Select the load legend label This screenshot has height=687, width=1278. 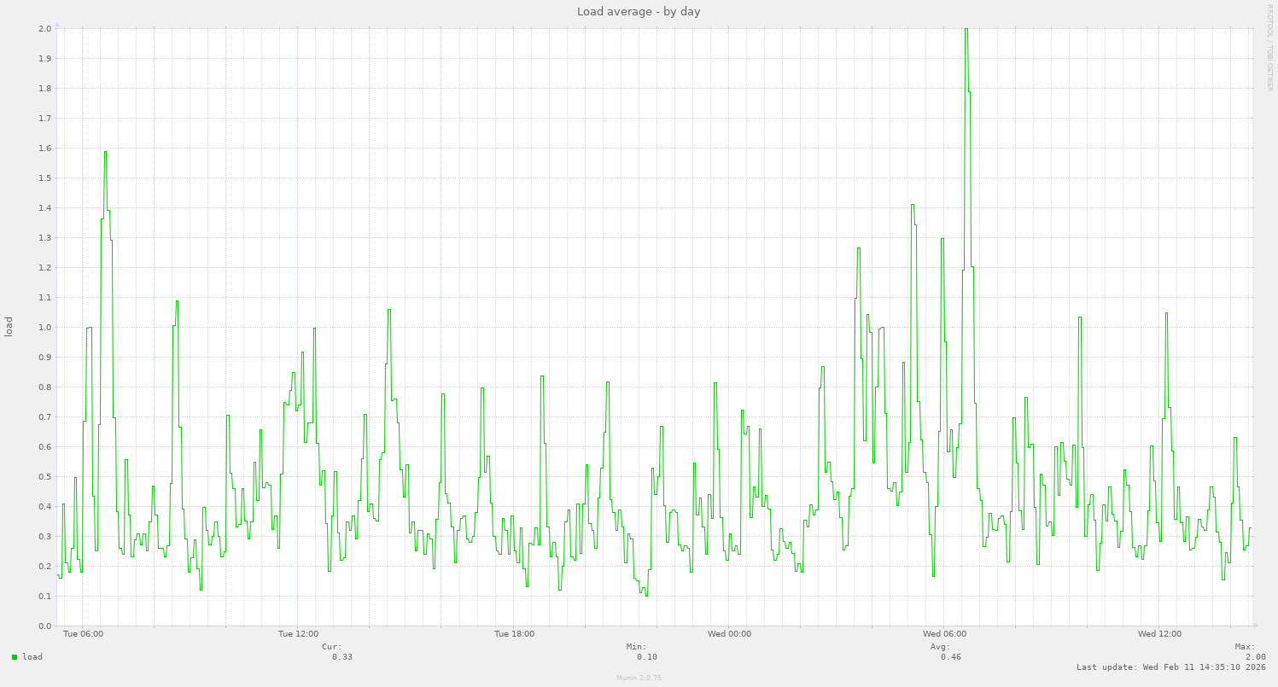31,657
